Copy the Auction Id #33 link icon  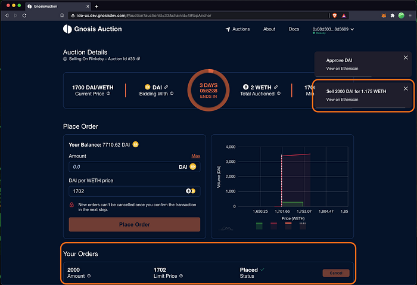point(138,59)
